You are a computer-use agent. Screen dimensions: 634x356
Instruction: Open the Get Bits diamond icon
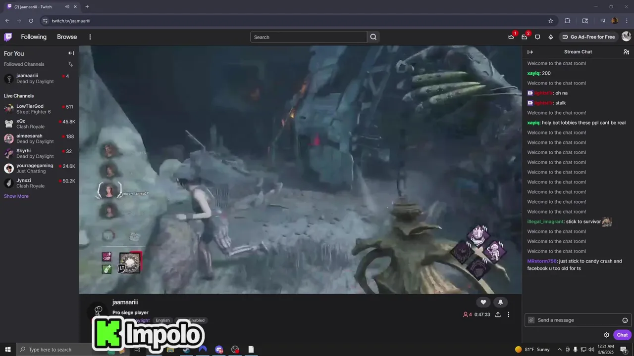click(x=550, y=37)
